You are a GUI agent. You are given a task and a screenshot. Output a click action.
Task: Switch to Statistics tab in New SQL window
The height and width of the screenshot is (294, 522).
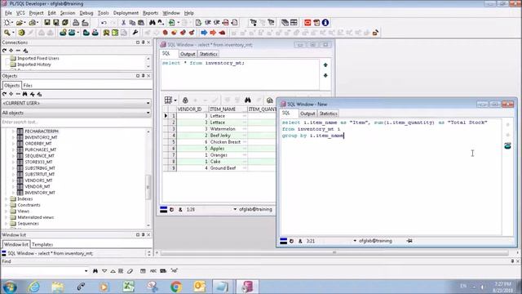[328, 114]
